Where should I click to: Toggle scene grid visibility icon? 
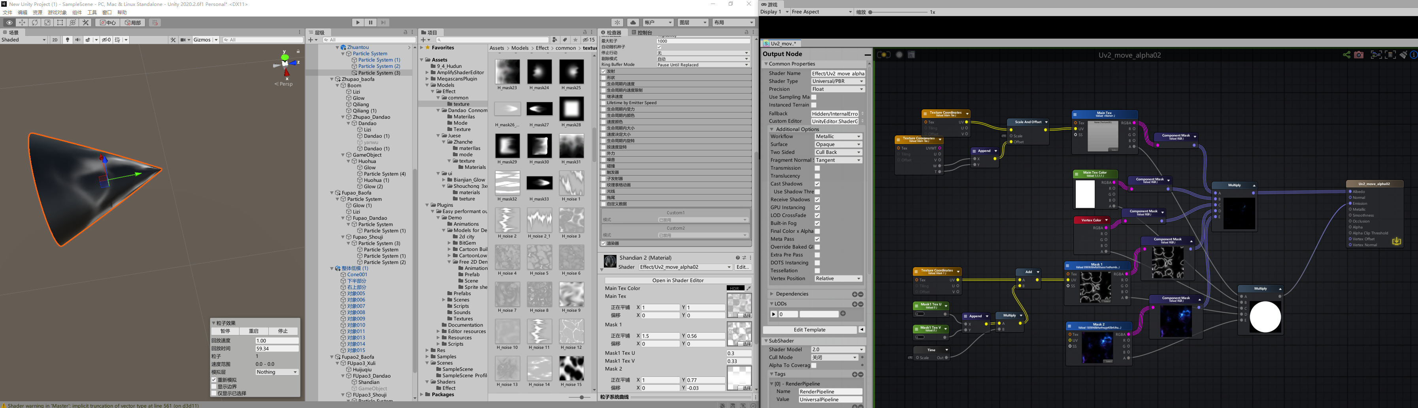coord(118,39)
